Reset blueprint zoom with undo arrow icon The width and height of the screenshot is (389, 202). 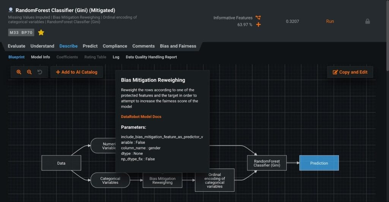click(40, 72)
